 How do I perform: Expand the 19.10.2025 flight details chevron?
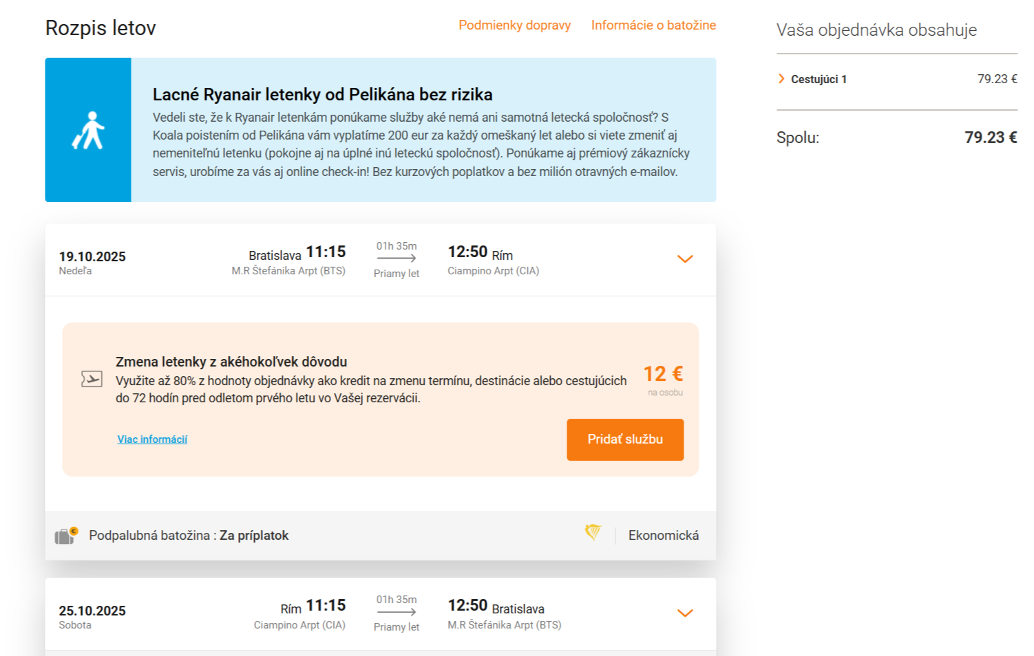(x=684, y=259)
